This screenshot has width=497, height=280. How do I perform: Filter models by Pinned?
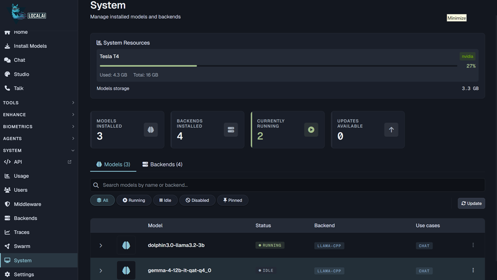click(233, 200)
